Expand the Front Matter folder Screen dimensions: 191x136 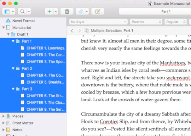click(x=4, y=123)
